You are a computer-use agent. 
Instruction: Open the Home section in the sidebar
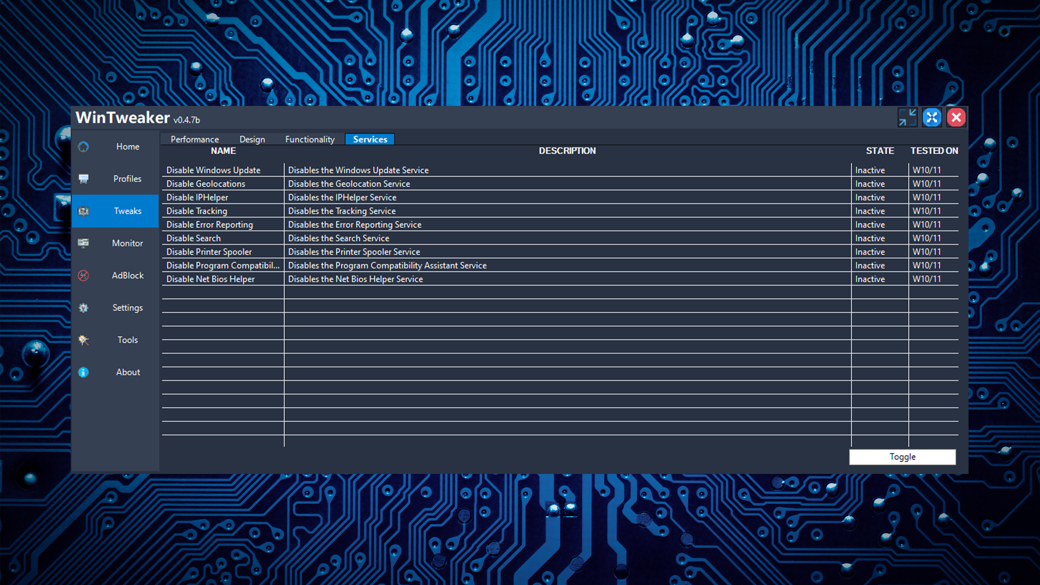(x=84, y=147)
